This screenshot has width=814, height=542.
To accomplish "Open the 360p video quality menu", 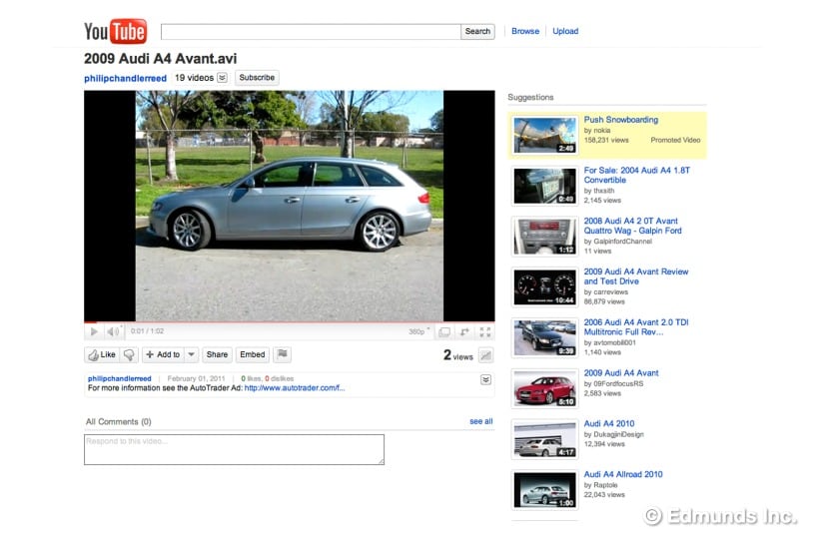I will [x=418, y=331].
